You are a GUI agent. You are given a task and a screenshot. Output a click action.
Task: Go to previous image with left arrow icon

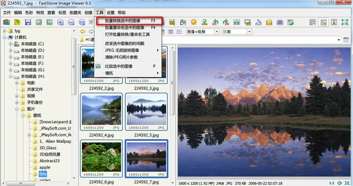39,22
